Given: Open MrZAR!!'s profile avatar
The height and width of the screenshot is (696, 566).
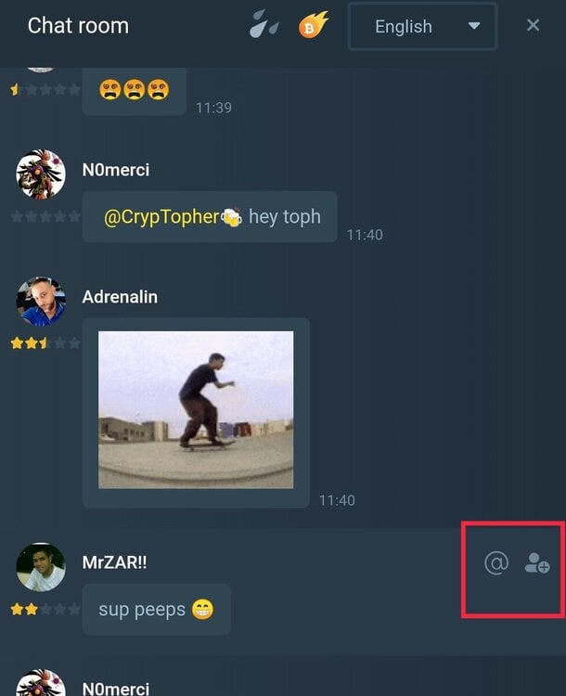Looking at the screenshot, I should coord(41,567).
